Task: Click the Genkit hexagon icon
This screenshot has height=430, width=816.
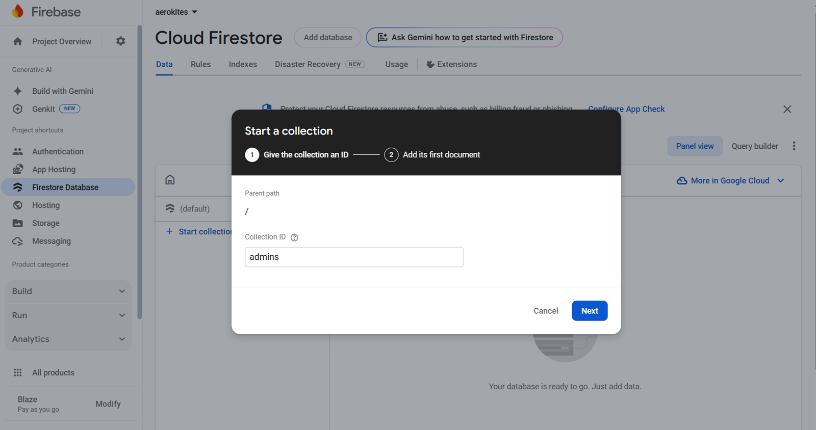Action: [x=18, y=109]
